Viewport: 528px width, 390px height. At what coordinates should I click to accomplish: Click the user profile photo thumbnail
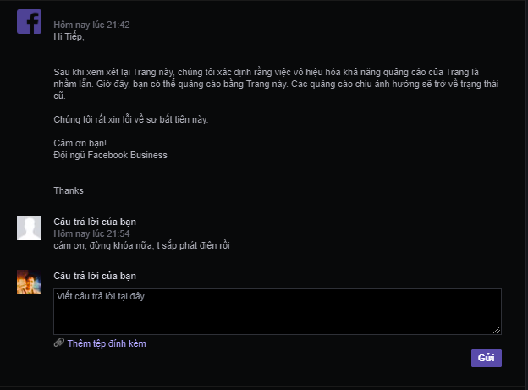[x=29, y=282]
